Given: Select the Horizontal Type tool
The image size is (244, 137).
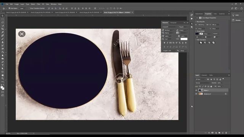Looking at the screenshot, I should click(x=3, y=65).
